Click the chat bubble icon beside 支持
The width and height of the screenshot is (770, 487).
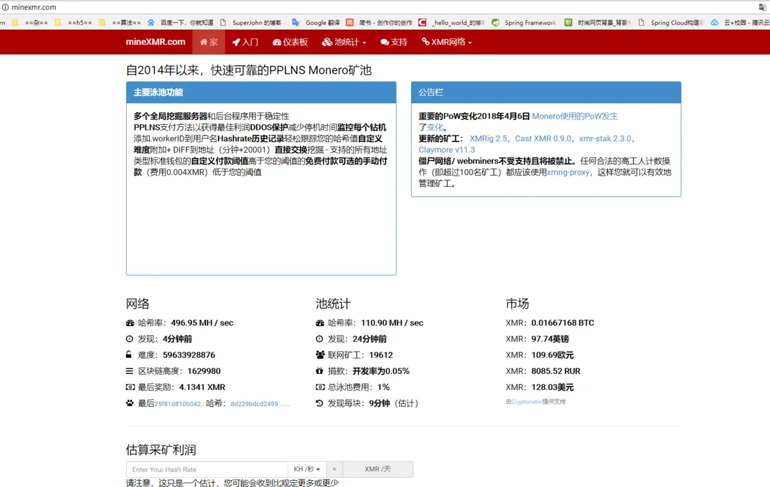pyautogui.click(x=384, y=42)
